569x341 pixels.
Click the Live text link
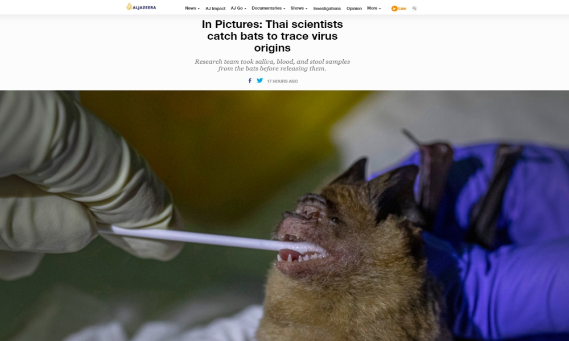pos(402,9)
